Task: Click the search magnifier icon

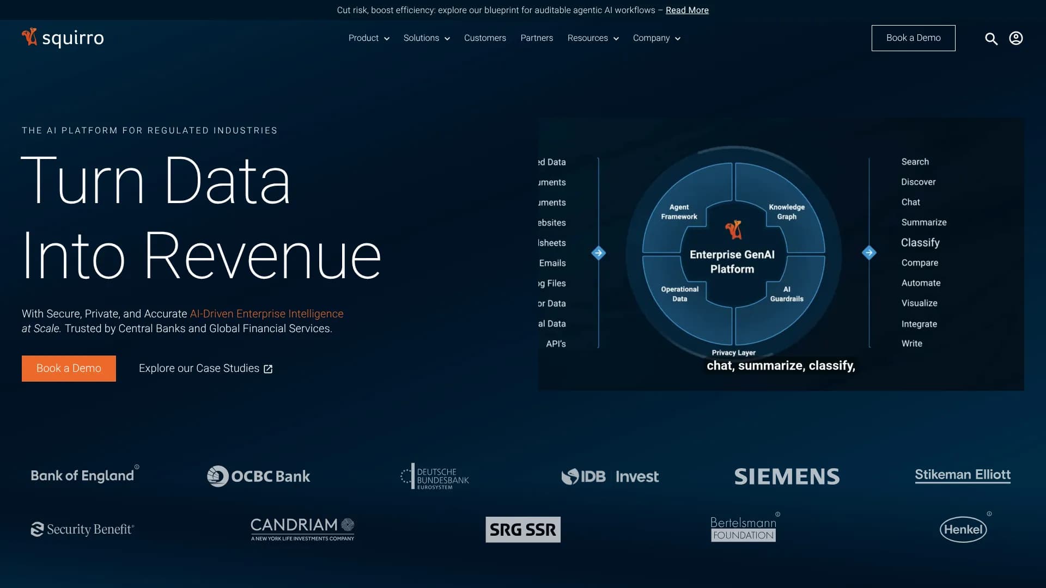Action: pyautogui.click(x=991, y=39)
